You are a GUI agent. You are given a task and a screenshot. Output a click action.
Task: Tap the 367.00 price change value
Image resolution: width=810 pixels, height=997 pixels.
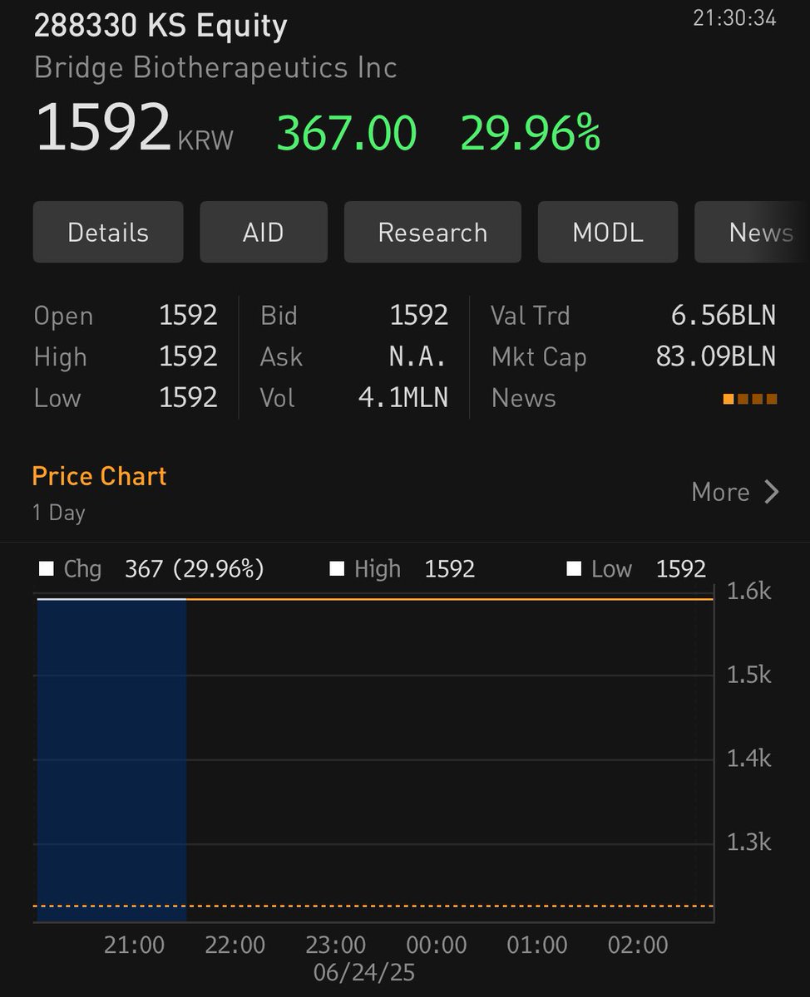[x=347, y=133]
